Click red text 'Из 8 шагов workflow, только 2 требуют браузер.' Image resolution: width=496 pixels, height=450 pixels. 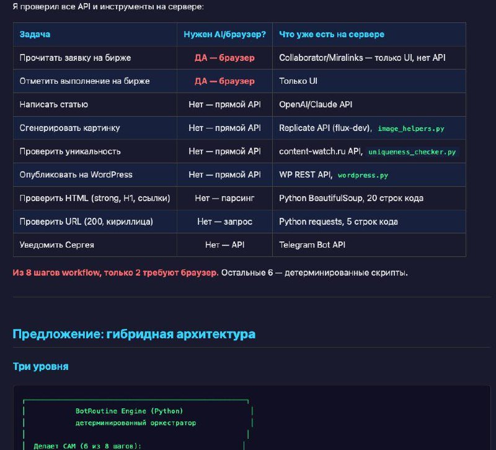[115, 272]
